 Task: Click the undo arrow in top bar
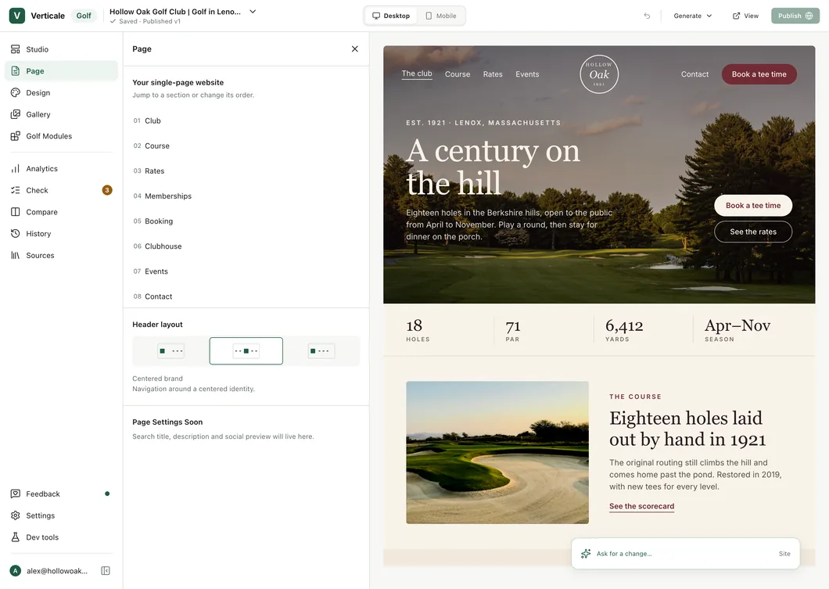coord(647,16)
